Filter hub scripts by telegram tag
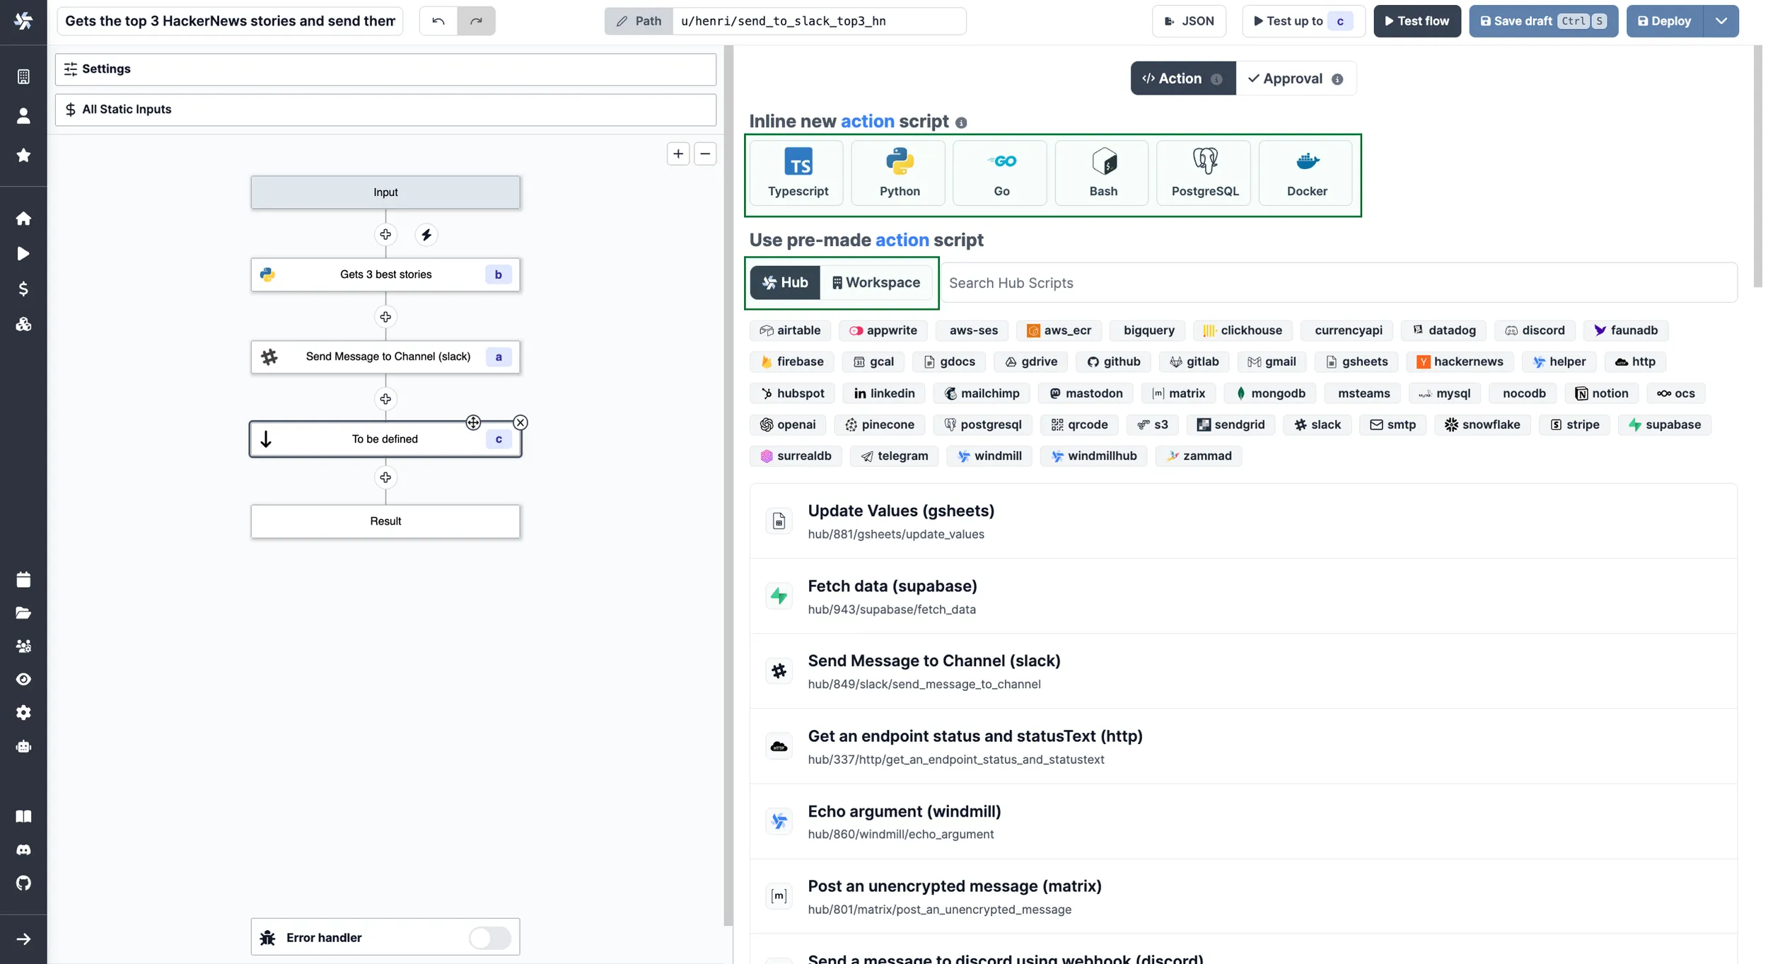This screenshot has height=964, width=1768. pos(894,456)
